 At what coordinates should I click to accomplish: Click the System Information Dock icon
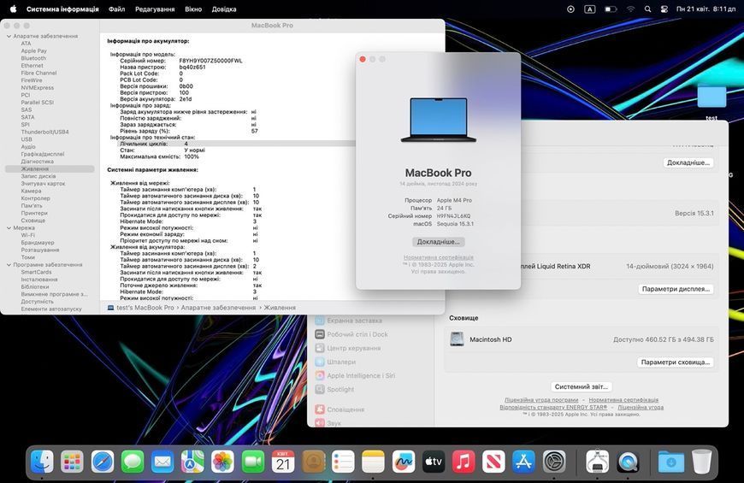[598, 462]
